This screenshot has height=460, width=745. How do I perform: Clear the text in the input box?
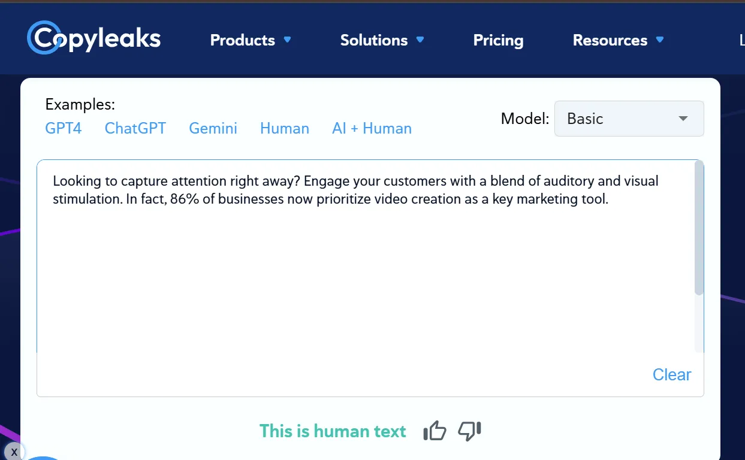[672, 374]
